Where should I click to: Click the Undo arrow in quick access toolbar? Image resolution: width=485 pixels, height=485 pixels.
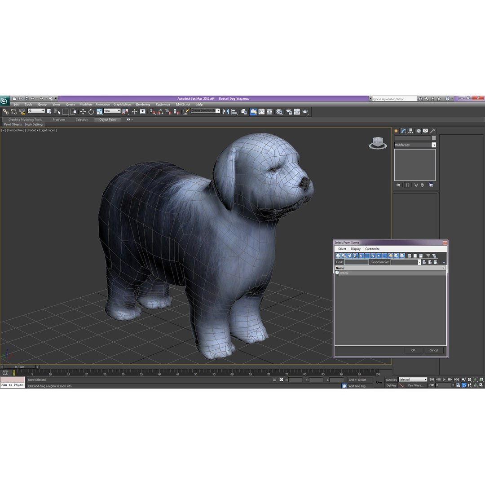tap(32, 99)
